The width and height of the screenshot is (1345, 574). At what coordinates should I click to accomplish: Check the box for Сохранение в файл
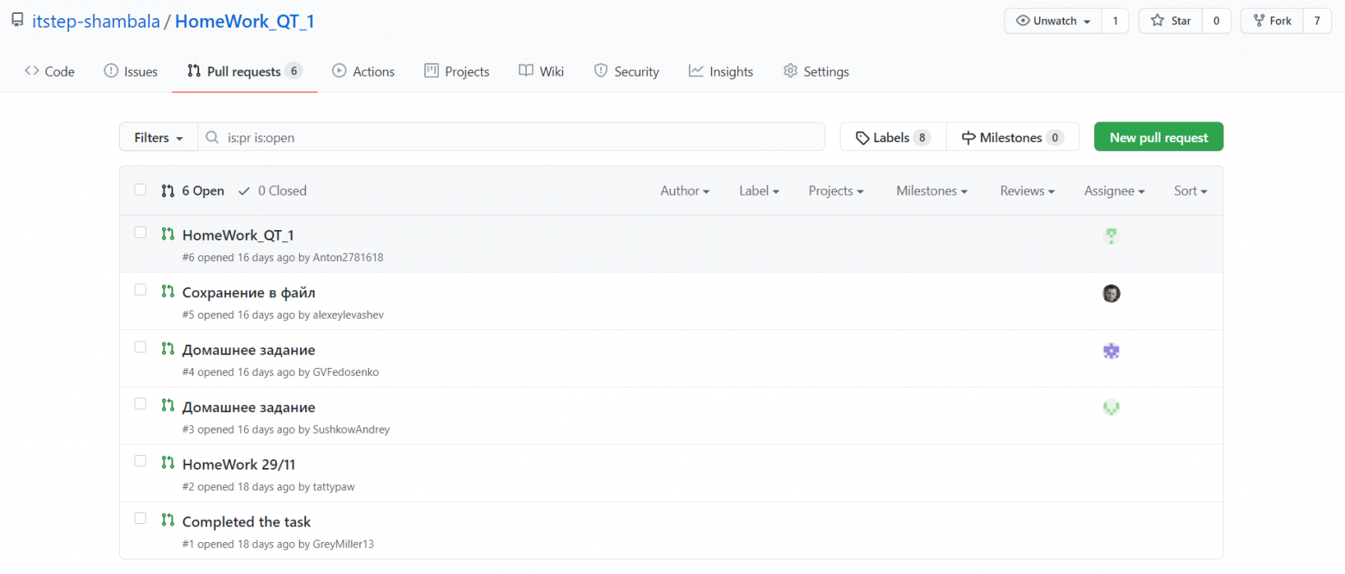[141, 290]
